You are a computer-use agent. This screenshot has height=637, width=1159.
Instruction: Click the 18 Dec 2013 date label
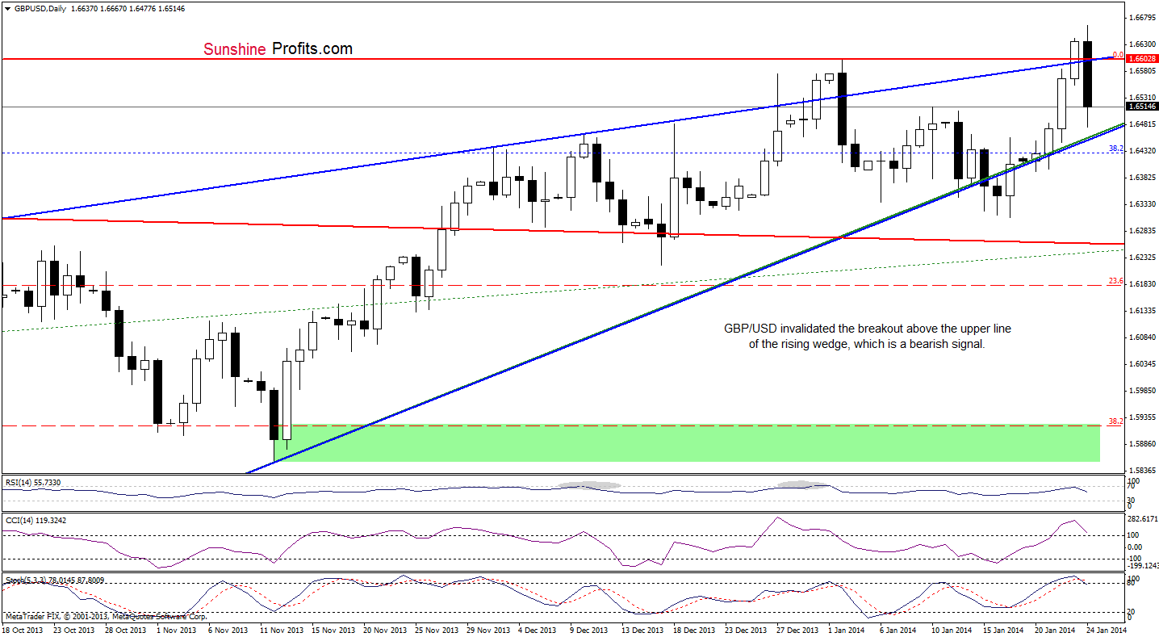(x=694, y=629)
